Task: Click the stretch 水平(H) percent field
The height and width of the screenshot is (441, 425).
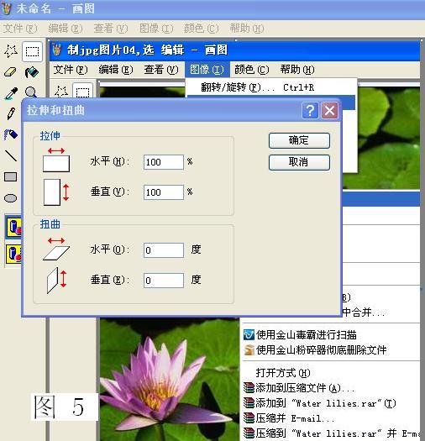Action: (164, 162)
